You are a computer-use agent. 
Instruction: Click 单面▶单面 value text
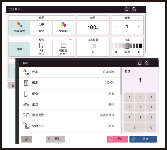click(107, 115)
